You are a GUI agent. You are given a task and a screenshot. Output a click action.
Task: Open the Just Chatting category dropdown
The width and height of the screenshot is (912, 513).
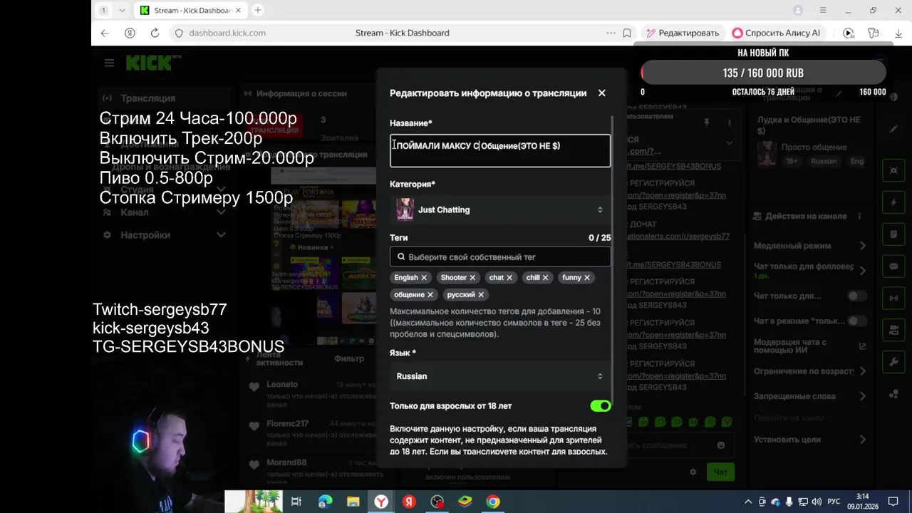[x=500, y=209]
